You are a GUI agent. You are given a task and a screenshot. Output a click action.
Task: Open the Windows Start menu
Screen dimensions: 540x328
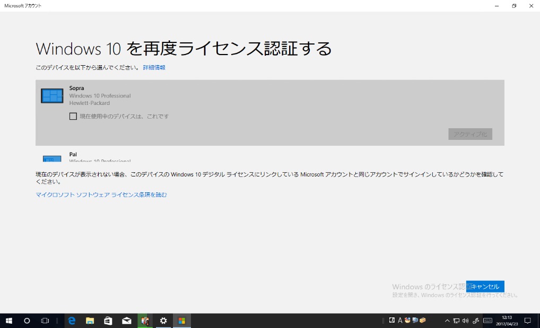click(x=9, y=321)
